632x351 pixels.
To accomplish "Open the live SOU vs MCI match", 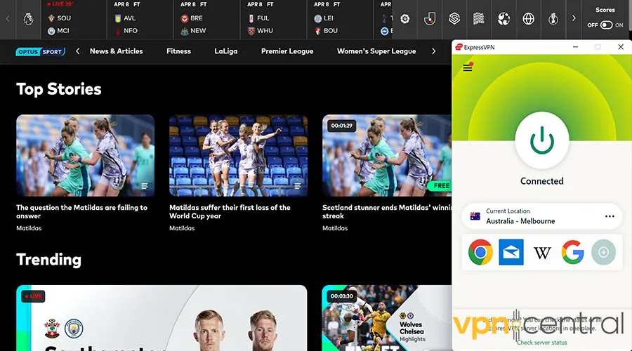I will click(74, 20).
